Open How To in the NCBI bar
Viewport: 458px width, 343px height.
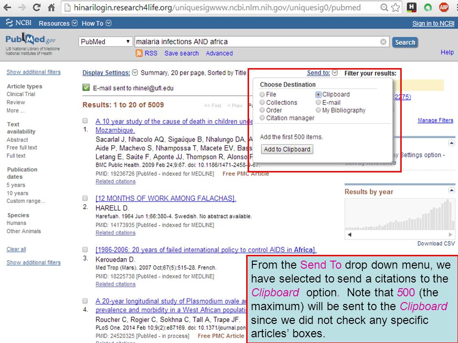(92, 23)
